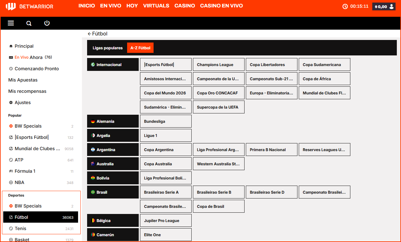Screen dimensions: 401x242
Task: Click the Tenis icon under Deportes
Action: tap(11, 228)
